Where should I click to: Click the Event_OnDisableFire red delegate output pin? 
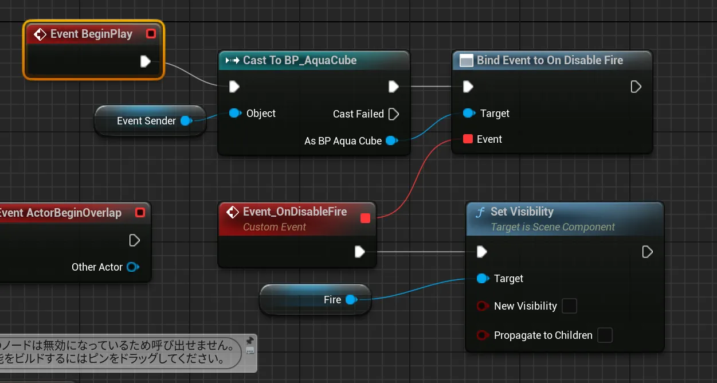coord(365,218)
